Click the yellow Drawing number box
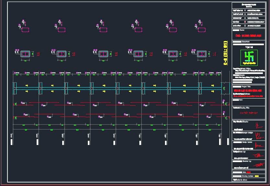Screen dimensions: 270x186 click(257, 176)
